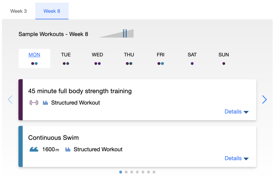Image resolution: width=275 pixels, height=177 pixels.
Task: Choose WED workouts
Action: pos(97,55)
